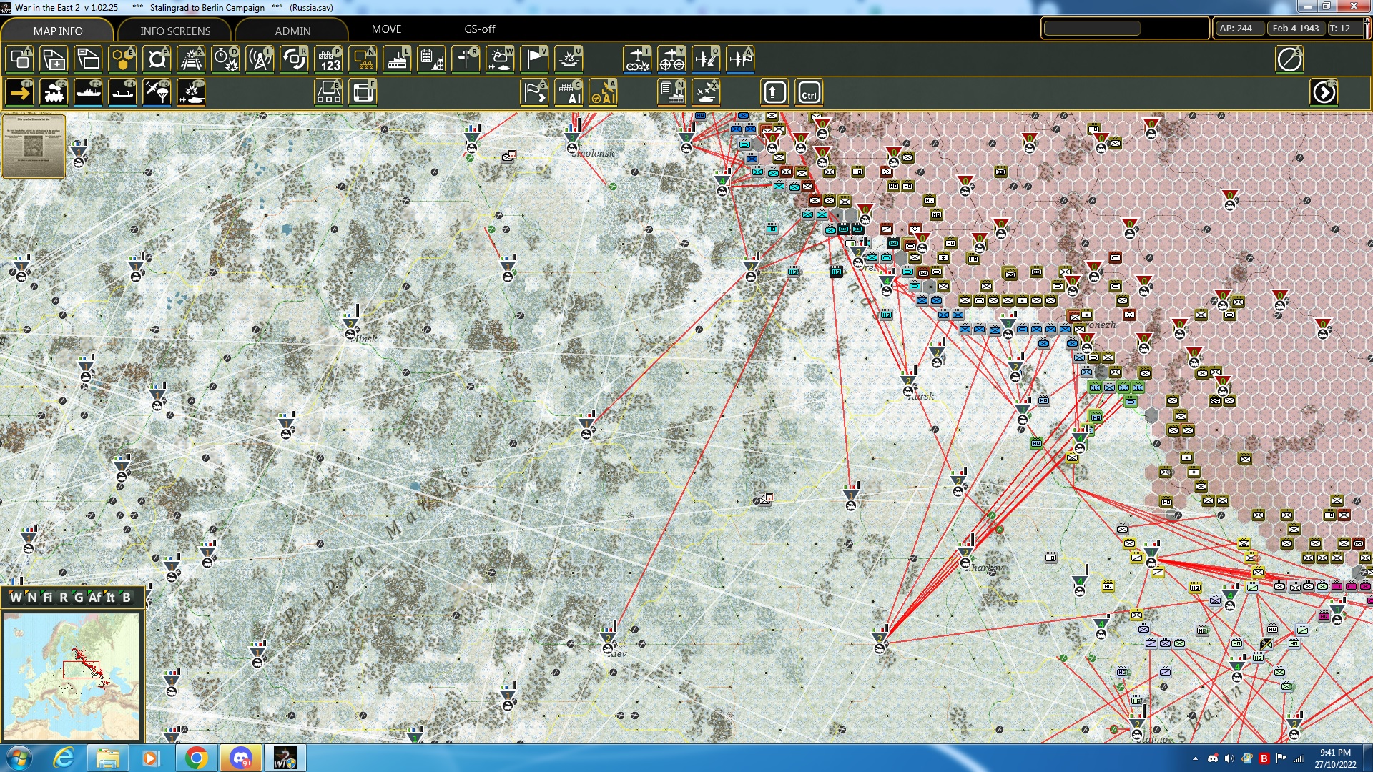The image size is (1373, 772).
Task: Click the factory locations toolbar icon
Action: (397, 59)
